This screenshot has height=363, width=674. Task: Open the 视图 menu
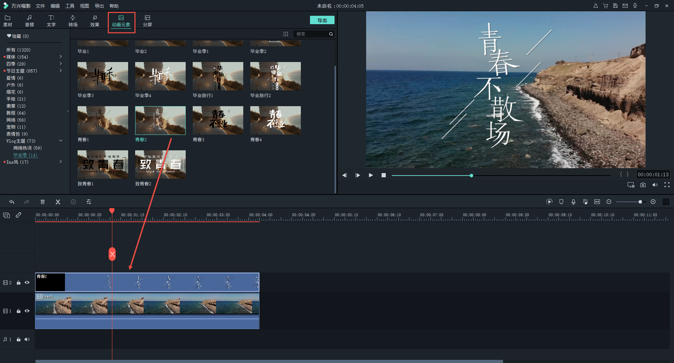[x=84, y=6]
